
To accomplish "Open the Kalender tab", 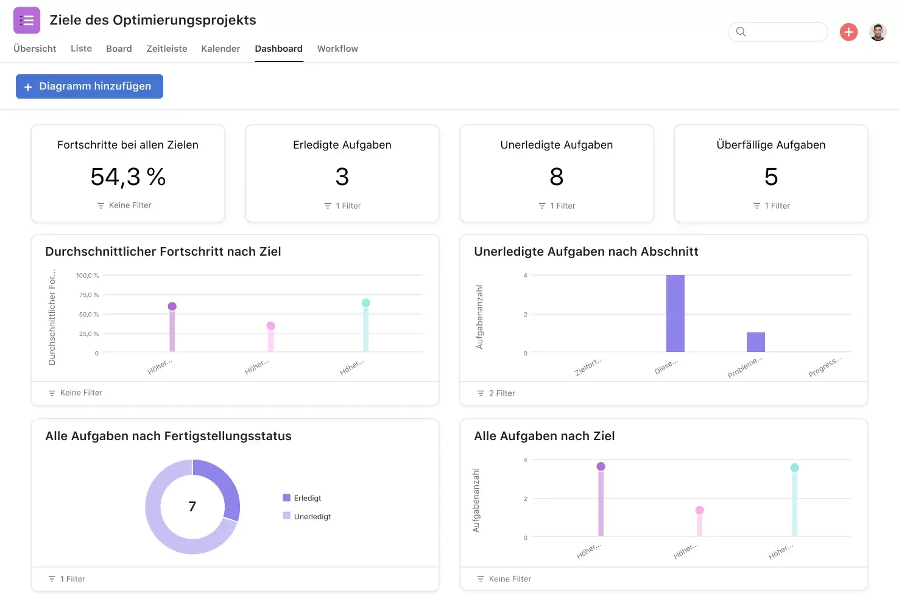I will 220,49.
